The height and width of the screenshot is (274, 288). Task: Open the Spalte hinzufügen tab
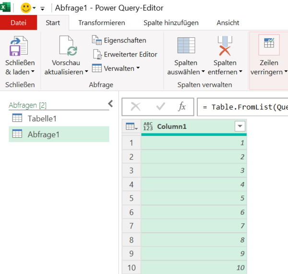click(x=171, y=23)
